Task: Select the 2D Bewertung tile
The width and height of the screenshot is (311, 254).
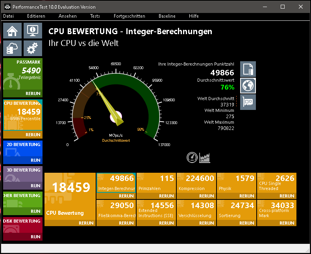Action: pos(23,148)
